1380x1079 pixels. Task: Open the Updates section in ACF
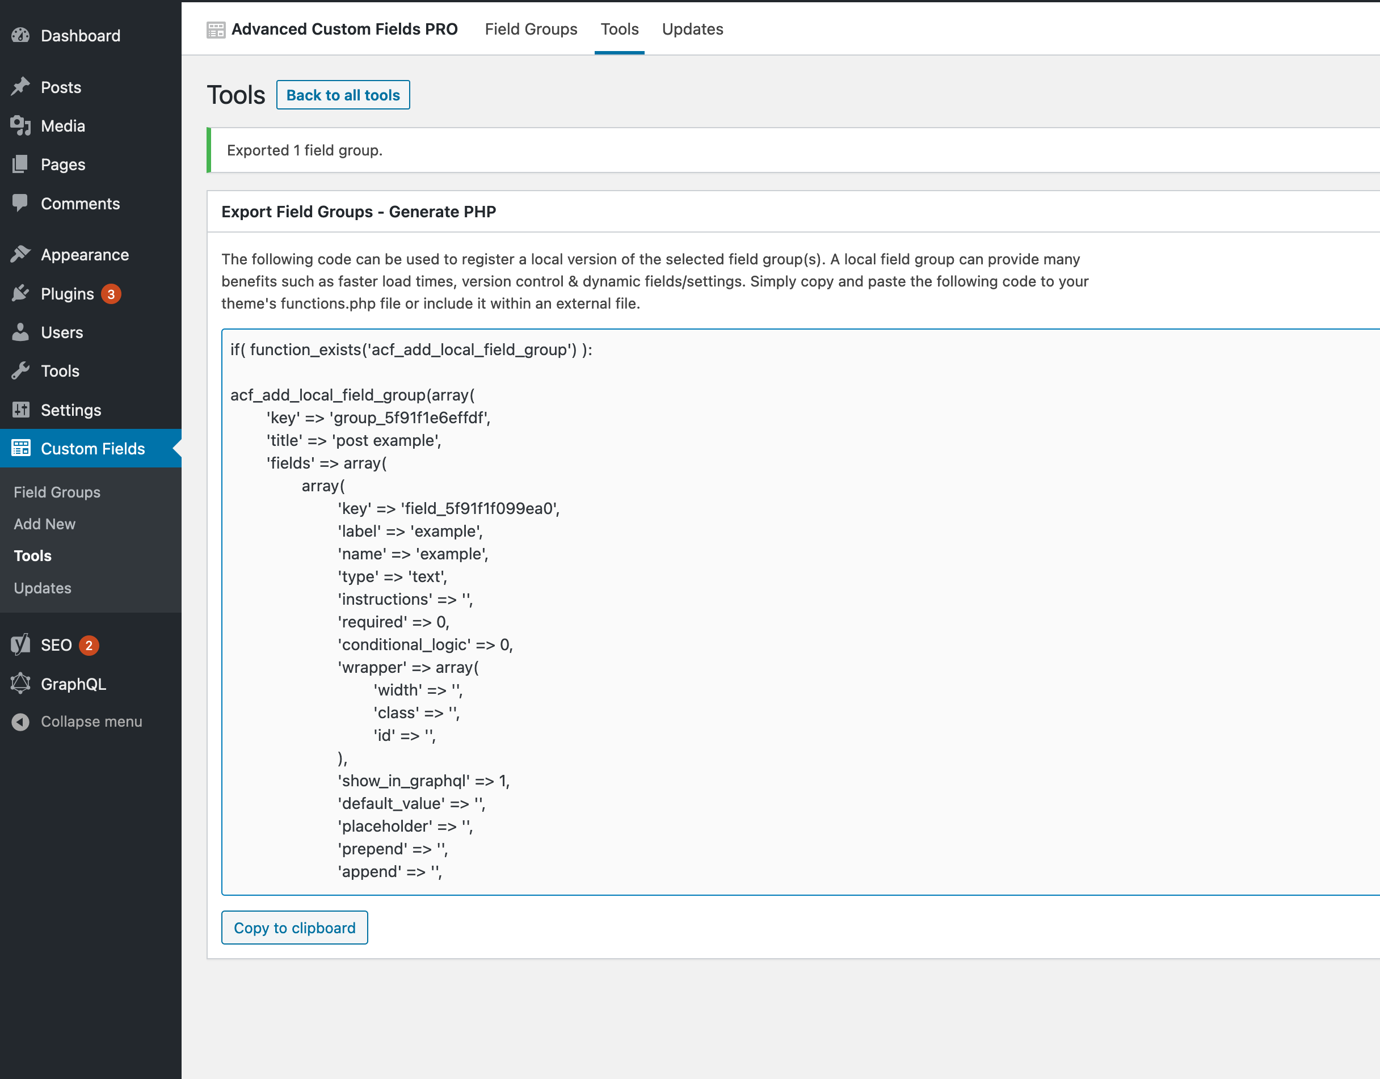point(691,29)
